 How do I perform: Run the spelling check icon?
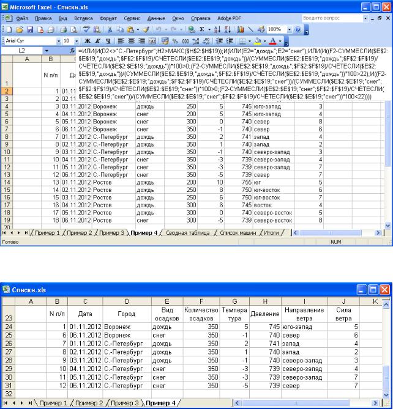[x=86, y=29]
